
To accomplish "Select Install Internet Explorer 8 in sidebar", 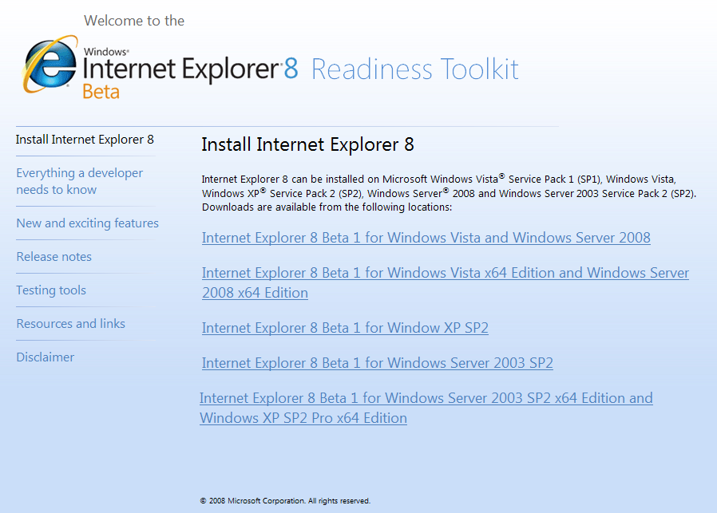I will pyautogui.click(x=85, y=140).
